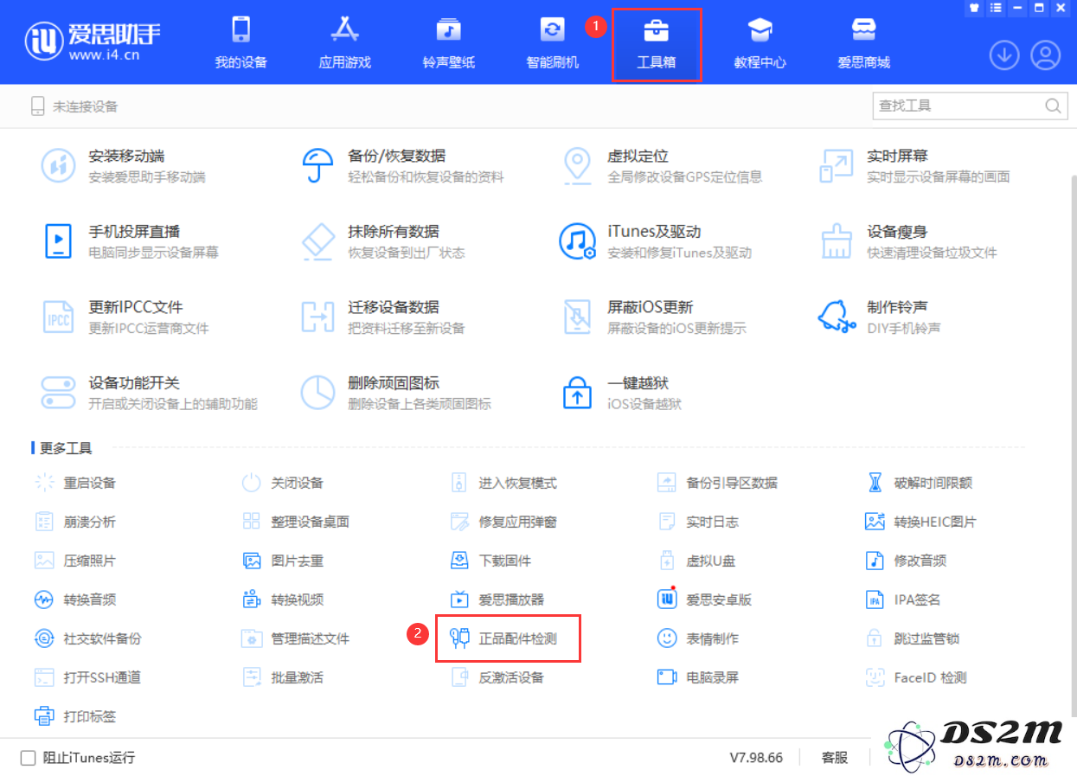Open the download manager arrow icon
Image resolution: width=1077 pixels, height=776 pixels.
1004,56
